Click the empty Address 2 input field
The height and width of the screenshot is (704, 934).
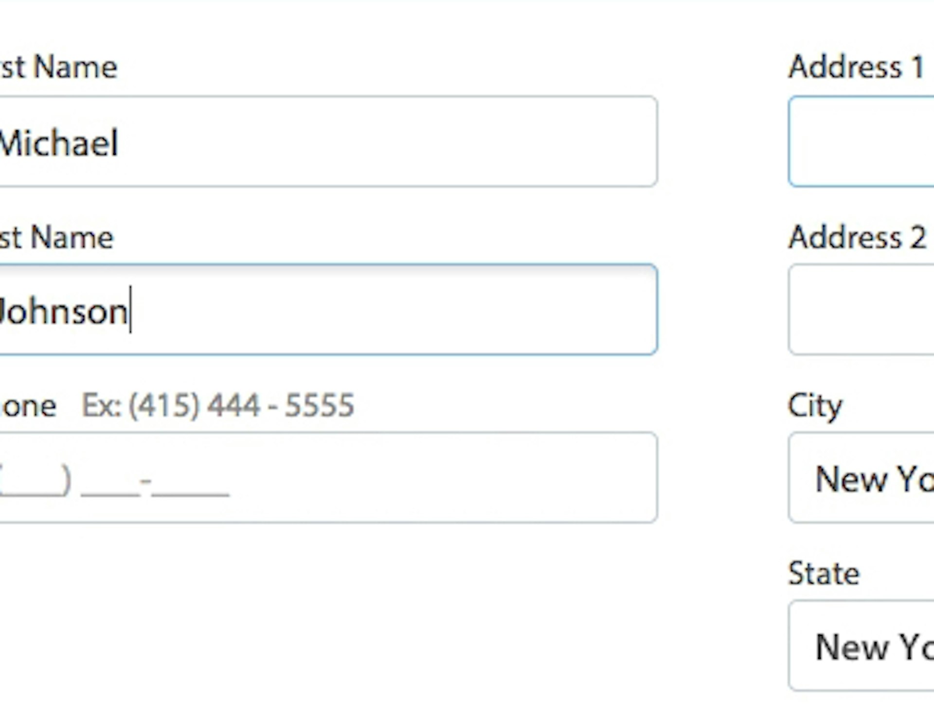tap(876, 309)
